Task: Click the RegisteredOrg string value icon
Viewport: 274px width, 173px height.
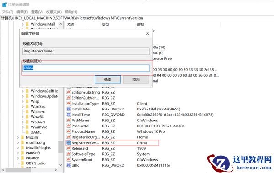Action: (68, 137)
